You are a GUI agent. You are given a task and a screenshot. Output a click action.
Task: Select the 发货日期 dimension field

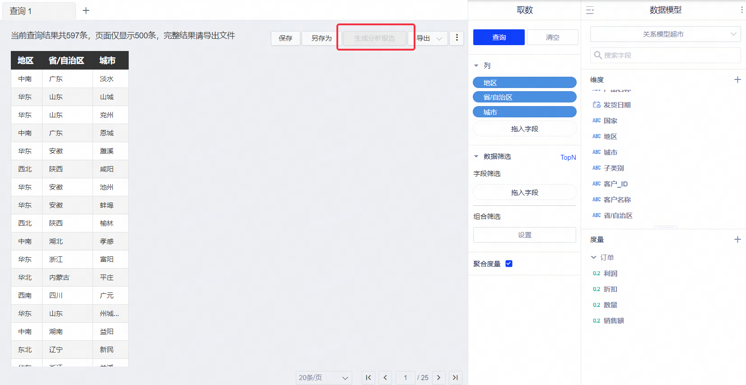(617, 105)
